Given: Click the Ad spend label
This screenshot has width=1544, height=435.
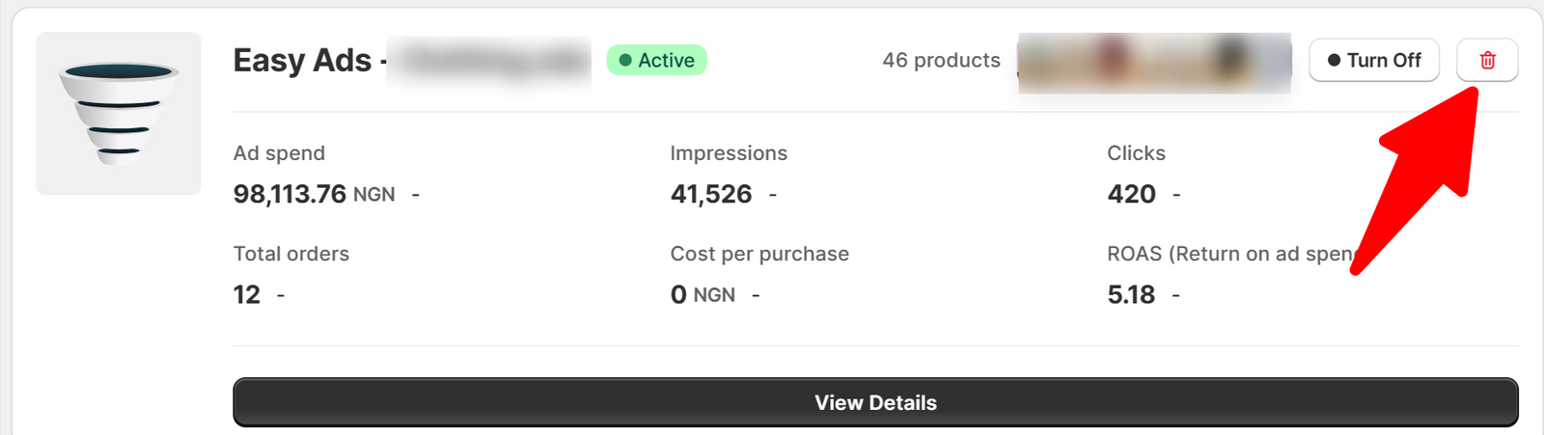Looking at the screenshot, I should (279, 153).
